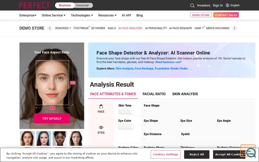Open the Online Service dropdown

(53, 15)
